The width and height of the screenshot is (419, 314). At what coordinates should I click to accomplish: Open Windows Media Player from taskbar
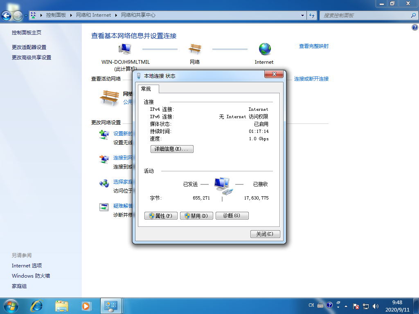[x=86, y=305]
